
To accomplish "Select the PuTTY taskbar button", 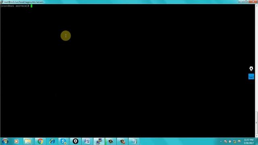I will pos(99,141).
